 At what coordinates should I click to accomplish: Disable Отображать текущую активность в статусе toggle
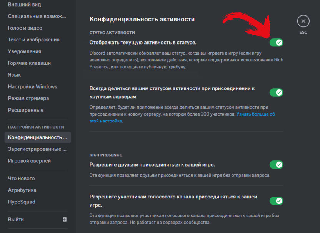pyautogui.click(x=276, y=43)
